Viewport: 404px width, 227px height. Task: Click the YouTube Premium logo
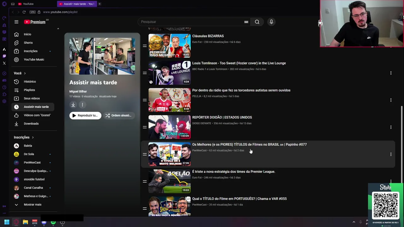click(x=35, y=22)
